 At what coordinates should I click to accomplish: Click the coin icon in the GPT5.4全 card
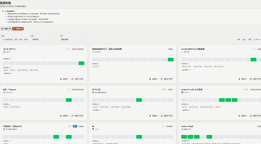click(x=150, y=116)
